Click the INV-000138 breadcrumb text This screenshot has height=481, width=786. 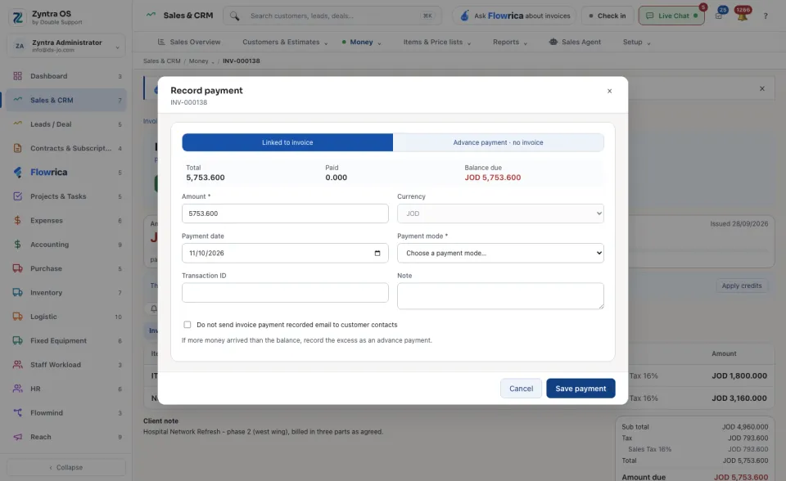tap(241, 61)
